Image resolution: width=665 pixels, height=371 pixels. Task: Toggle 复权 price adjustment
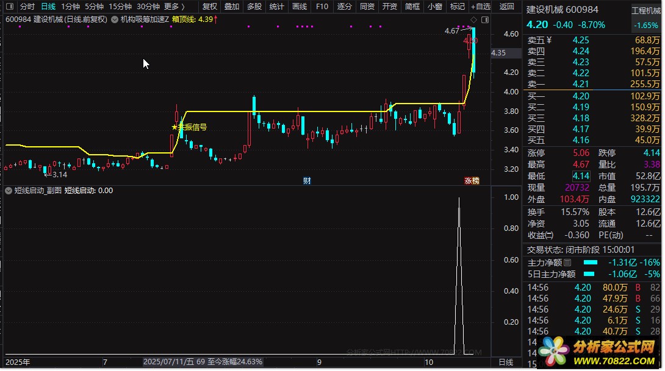209,7
